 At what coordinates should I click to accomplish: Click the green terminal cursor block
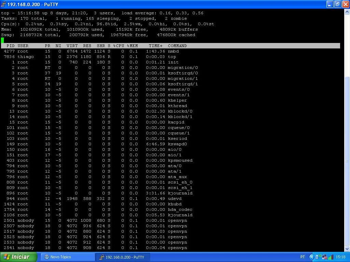coord(2,40)
